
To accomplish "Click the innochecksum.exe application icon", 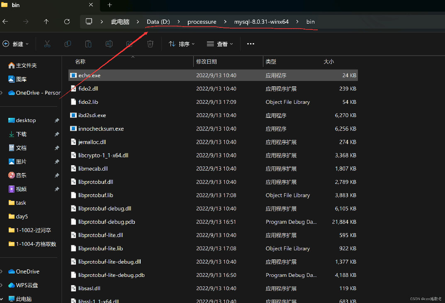I will [73, 129].
